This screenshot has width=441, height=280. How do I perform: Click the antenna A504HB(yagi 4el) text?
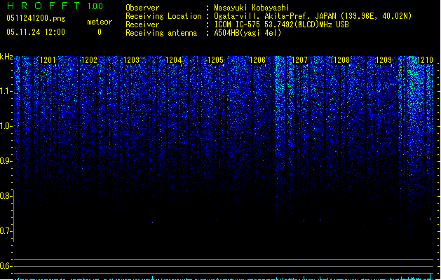pos(247,33)
